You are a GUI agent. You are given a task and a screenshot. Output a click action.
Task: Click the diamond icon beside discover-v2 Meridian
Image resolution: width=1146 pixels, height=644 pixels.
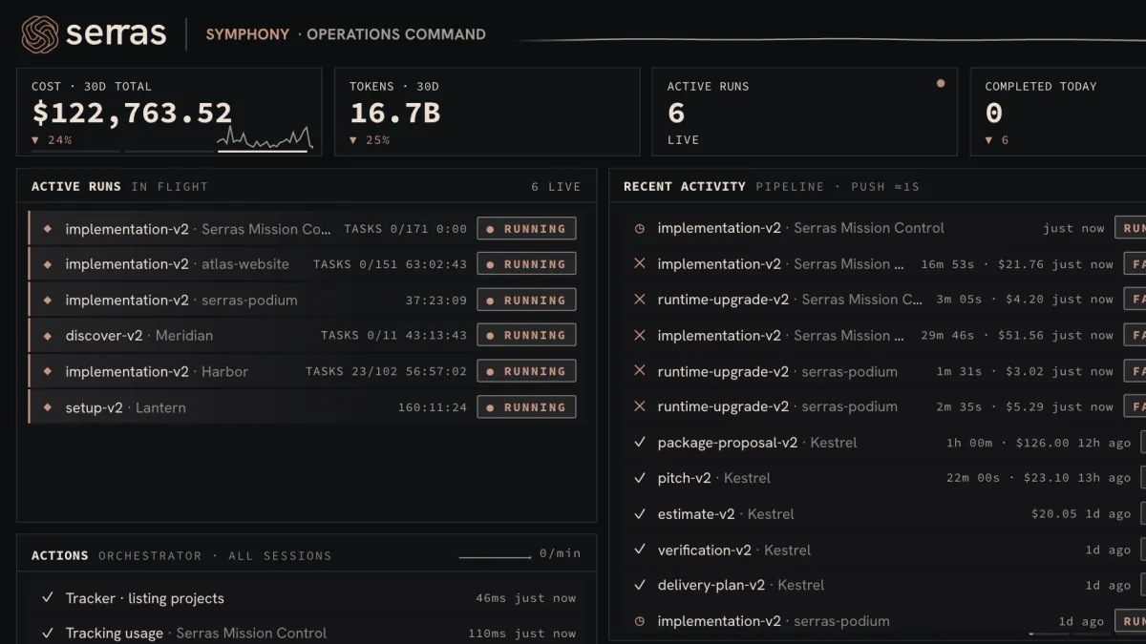coord(47,336)
